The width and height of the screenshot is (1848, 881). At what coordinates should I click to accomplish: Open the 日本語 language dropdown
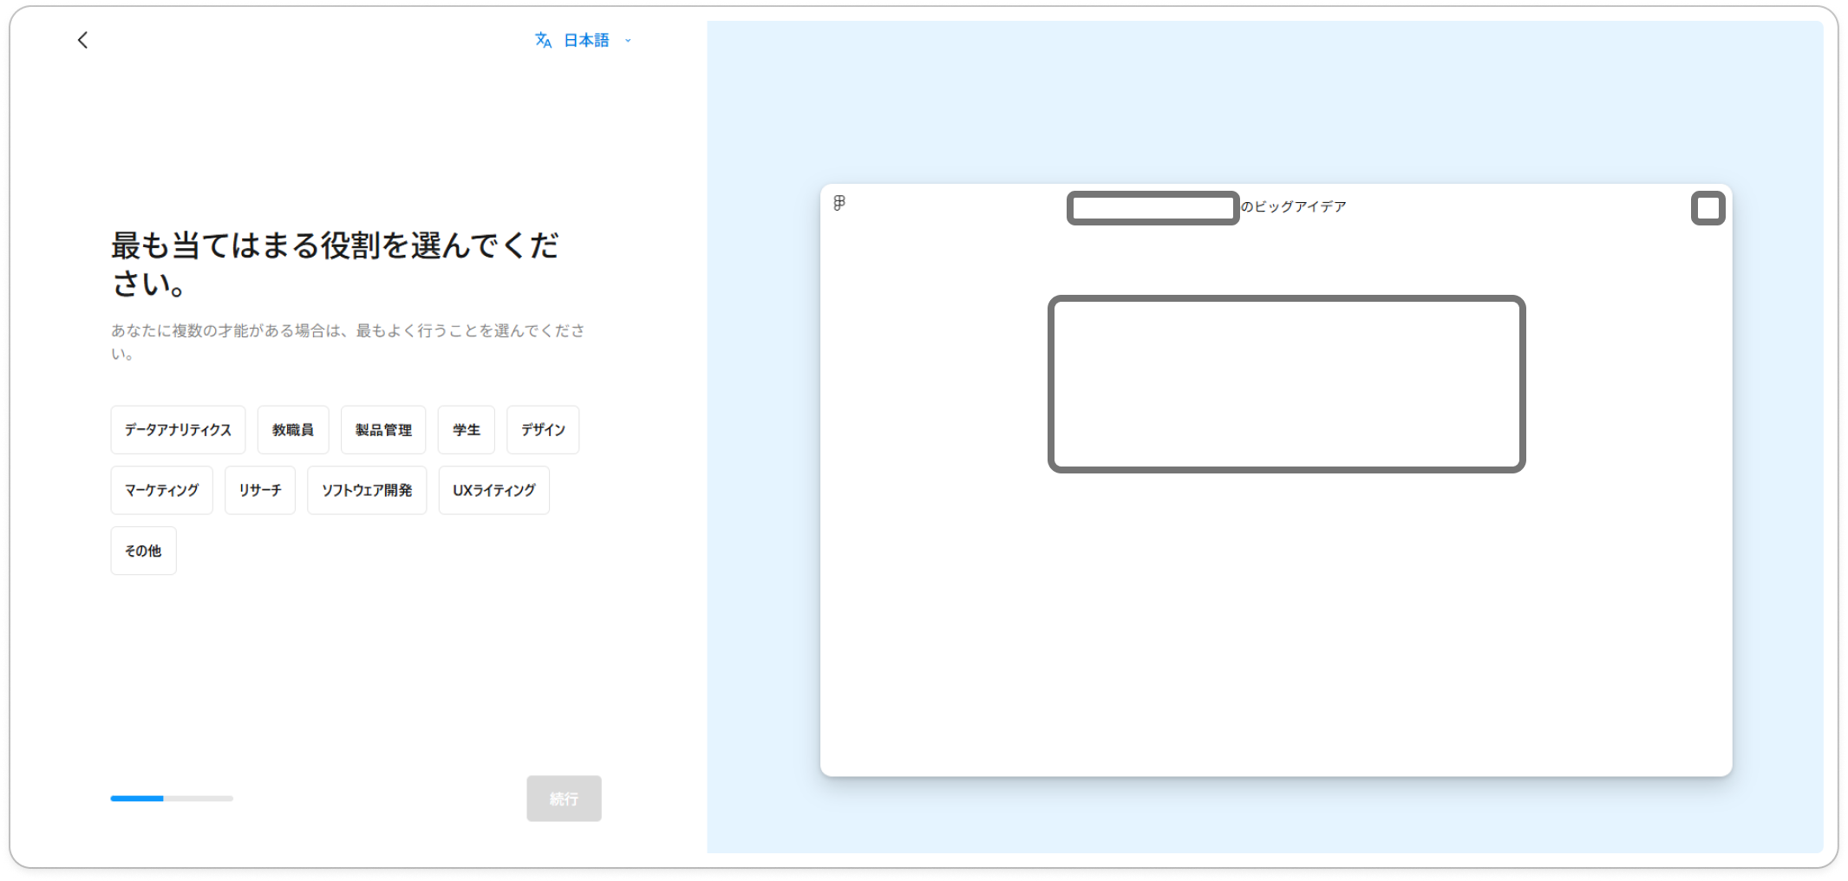click(x=586, y=40)
